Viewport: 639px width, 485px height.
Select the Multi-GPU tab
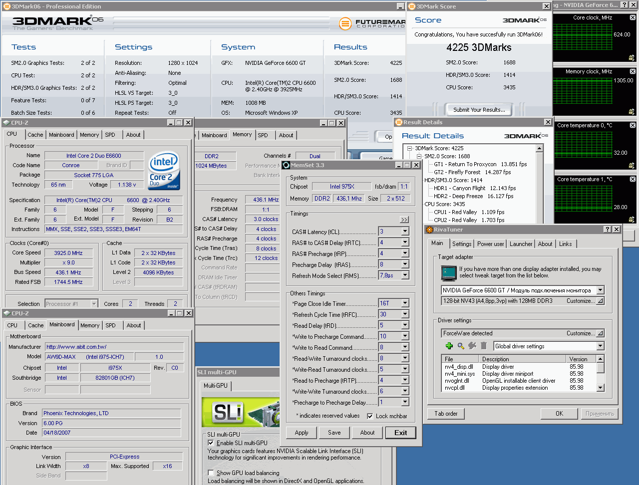[x=216, y=386]
